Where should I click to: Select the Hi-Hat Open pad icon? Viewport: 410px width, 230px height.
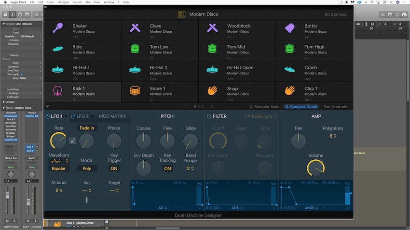tap(212, 69)
